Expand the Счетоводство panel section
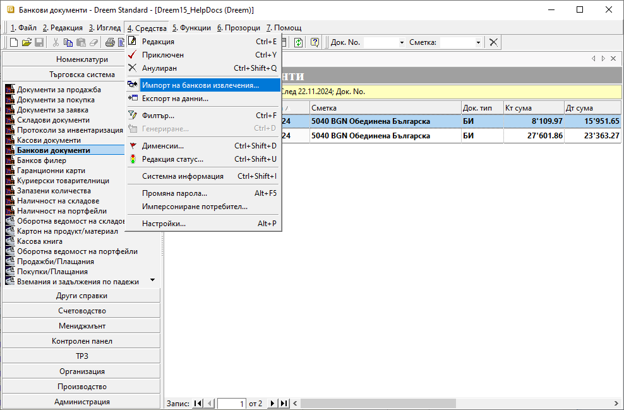624x410 pixels. tap(81, 311)
